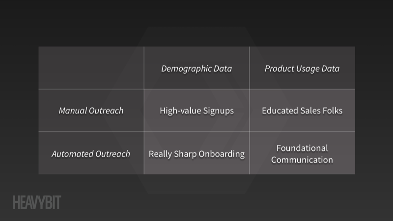Click the word Communication
The height and width of the screenshot is (221, 393).
point(302,160)
